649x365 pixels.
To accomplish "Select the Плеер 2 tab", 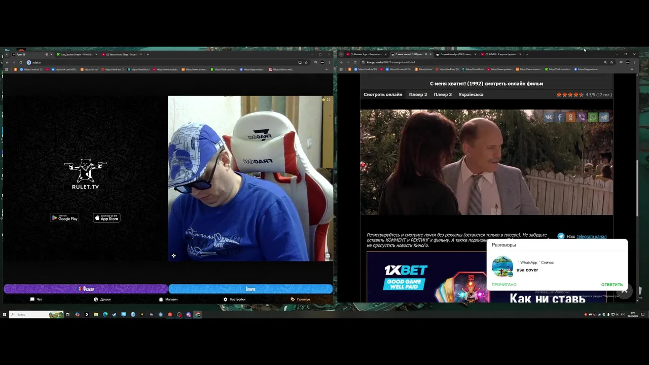I will click(x=418, y=94).
